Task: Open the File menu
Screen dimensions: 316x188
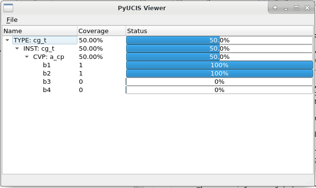Action: coord(12,20)
